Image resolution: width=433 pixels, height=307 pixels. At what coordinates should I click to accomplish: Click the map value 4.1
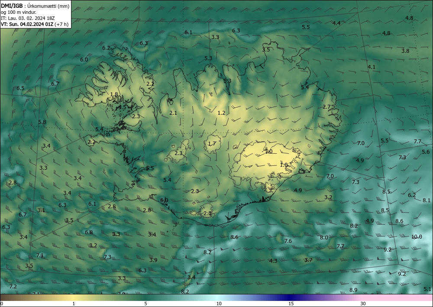[x=372, y=67]
